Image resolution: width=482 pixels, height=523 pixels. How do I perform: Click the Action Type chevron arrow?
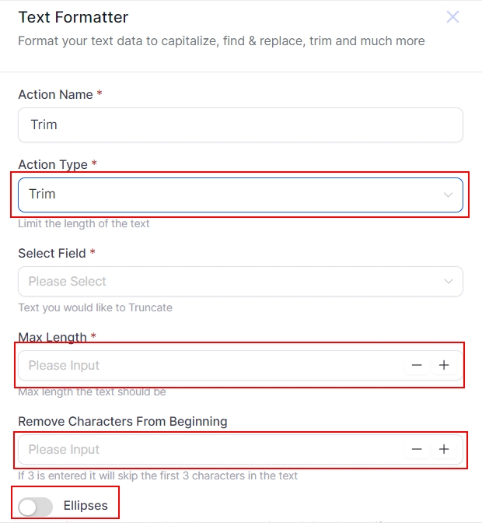tap(448, 195)
